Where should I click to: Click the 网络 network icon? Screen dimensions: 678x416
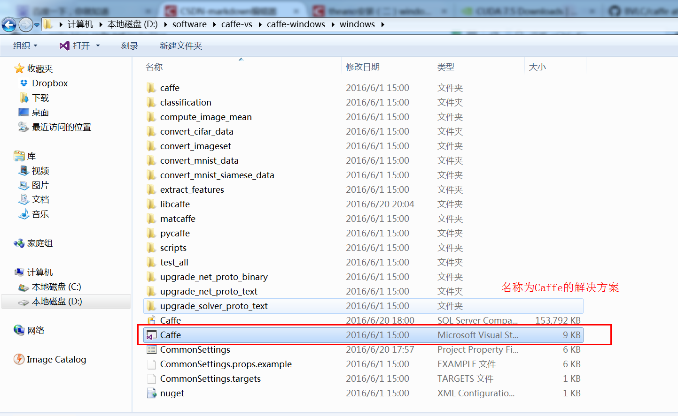(x=19, y=330)
